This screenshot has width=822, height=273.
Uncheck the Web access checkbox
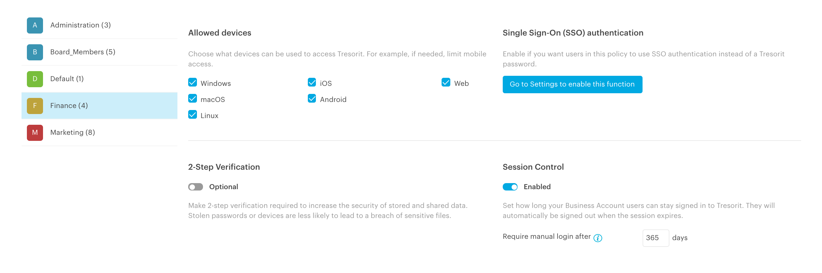pyautogui.click(x=446, y=83)
